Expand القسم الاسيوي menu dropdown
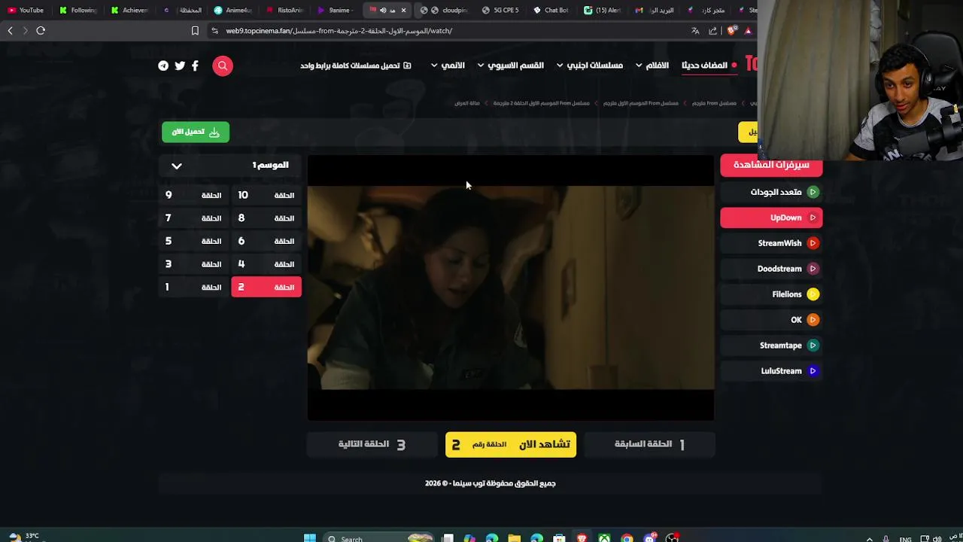Image resolution: width=963 pixels, height=542 pixels. pyautogui.click(x=480, y=66)
